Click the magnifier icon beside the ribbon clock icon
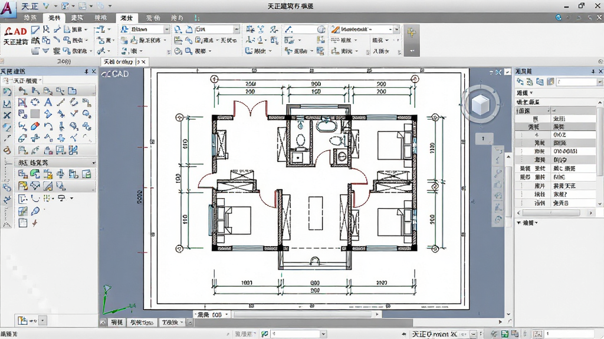The height and width of the screenshot is (339, 604). (189, 51)
